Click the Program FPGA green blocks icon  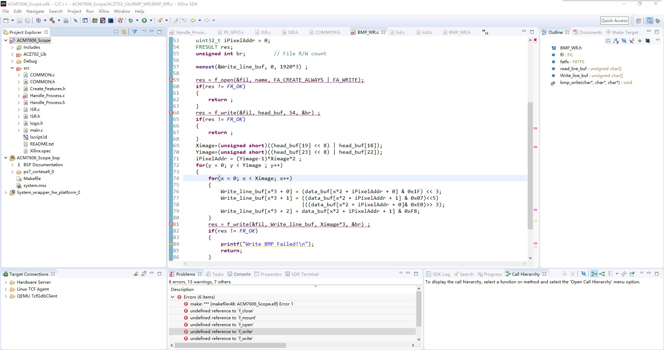coord(94,21)
